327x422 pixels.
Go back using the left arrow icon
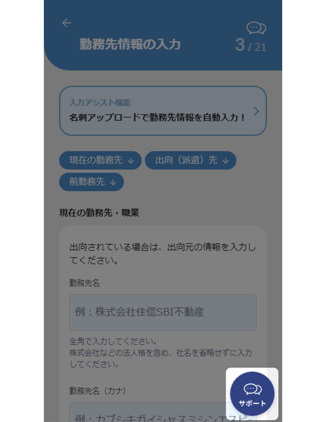(67, 23)
